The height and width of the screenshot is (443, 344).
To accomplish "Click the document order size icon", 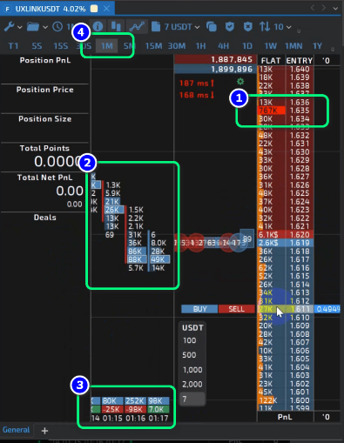I will (156, 27).
